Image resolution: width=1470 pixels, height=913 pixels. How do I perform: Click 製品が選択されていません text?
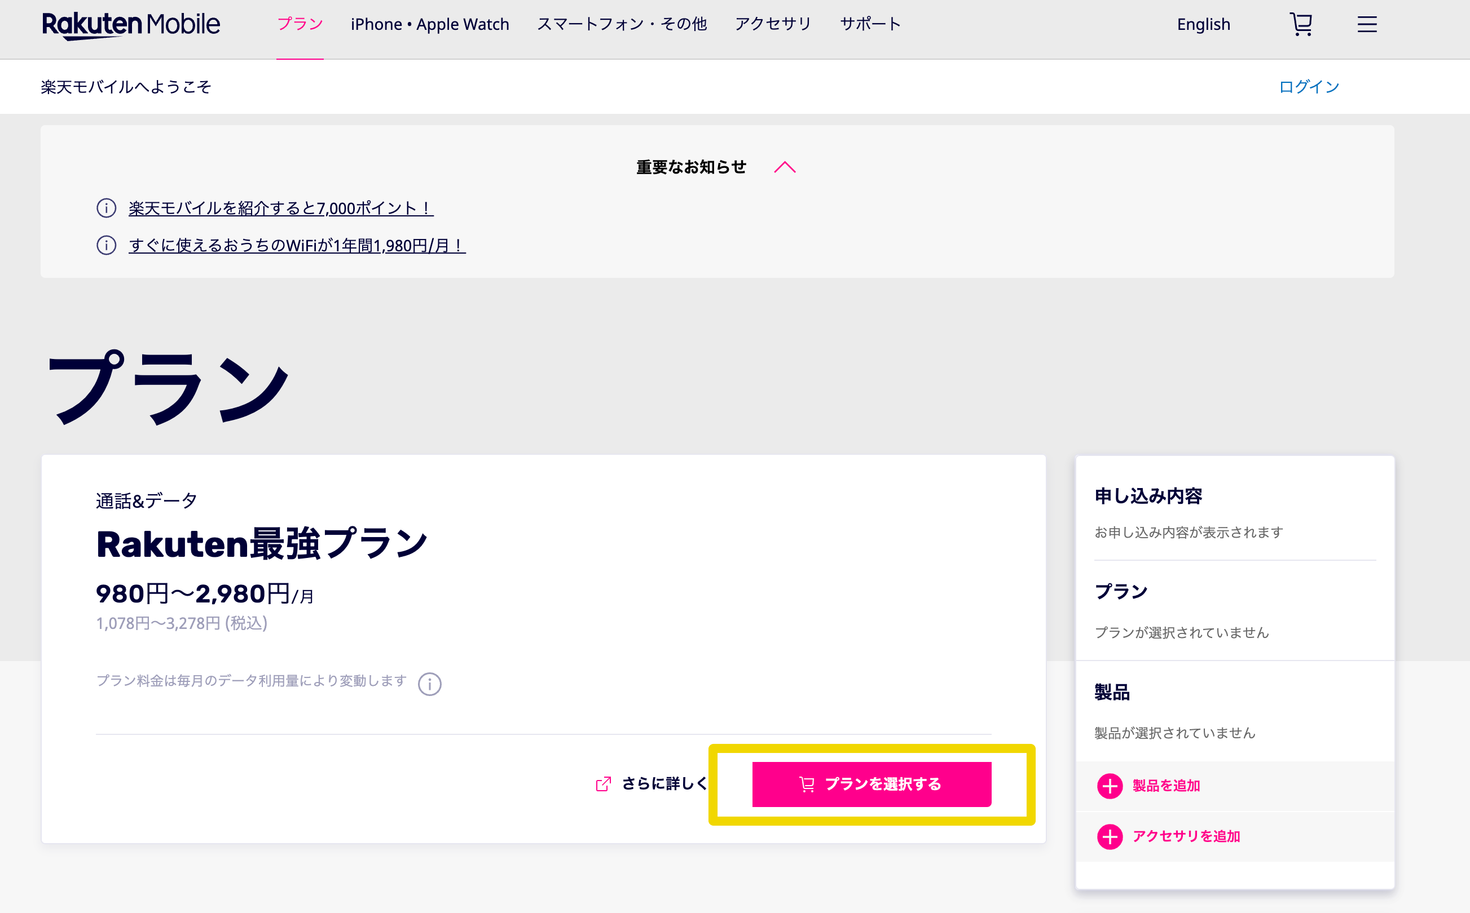click(1175, 733)
